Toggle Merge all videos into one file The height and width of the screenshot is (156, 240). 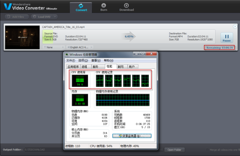coord(208,150)
